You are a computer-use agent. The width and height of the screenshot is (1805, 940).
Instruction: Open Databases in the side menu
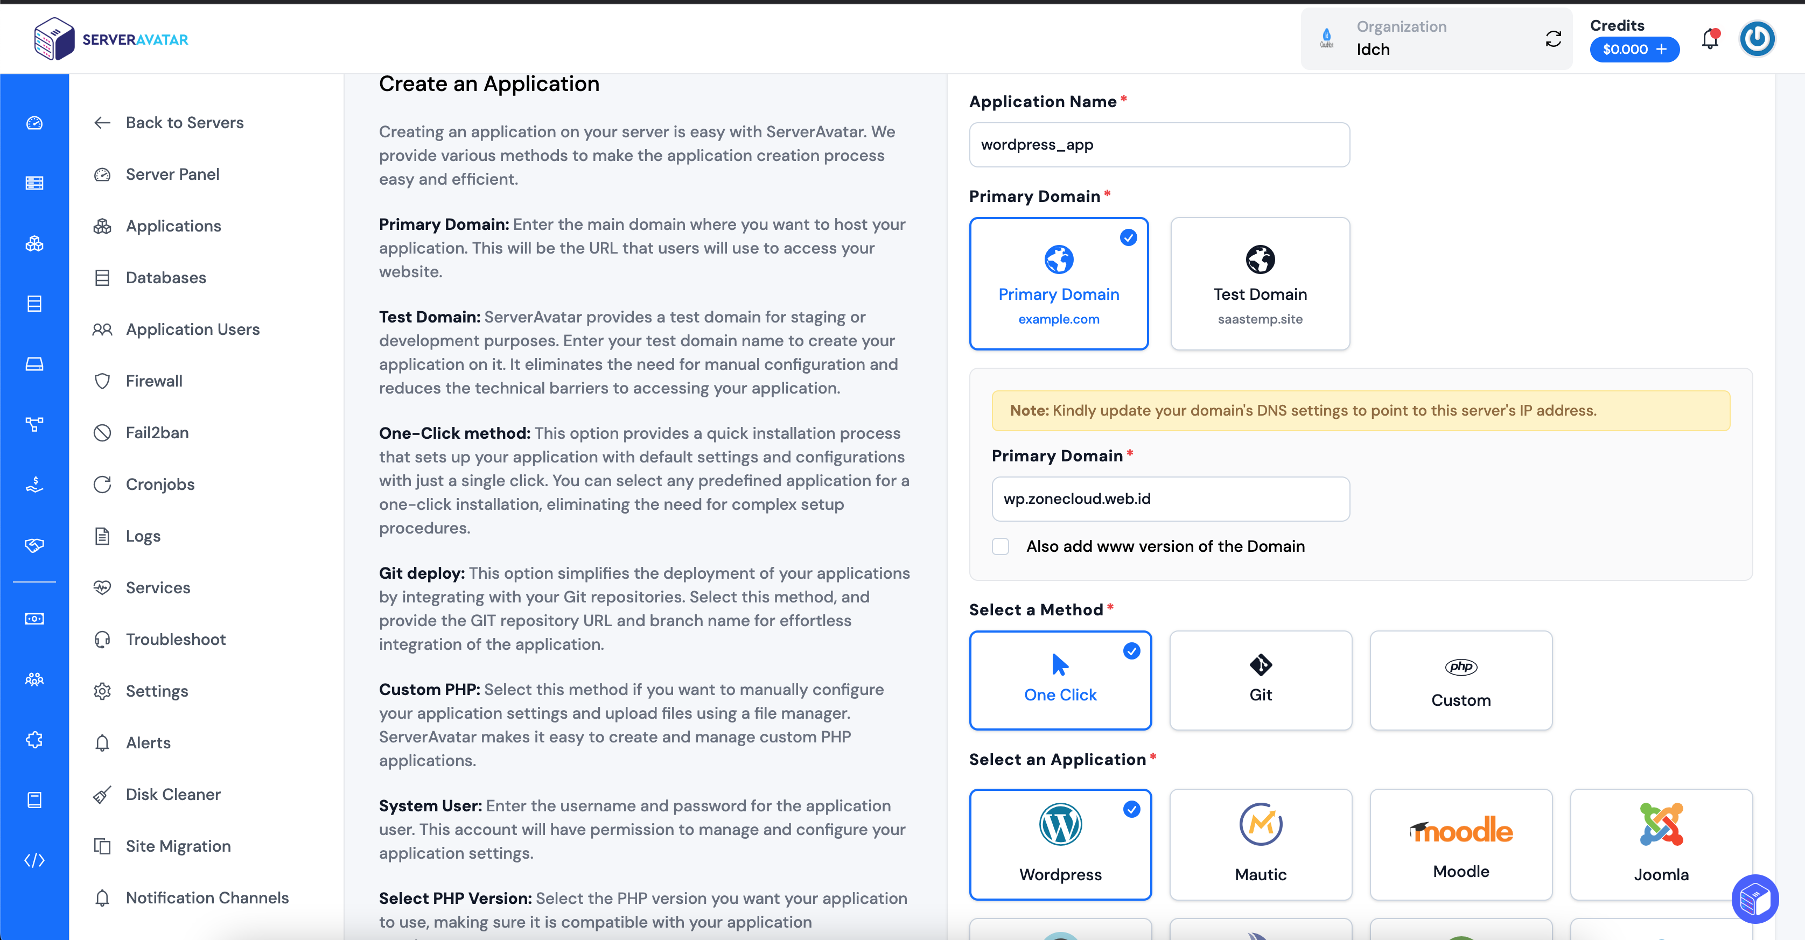point(150,278)
